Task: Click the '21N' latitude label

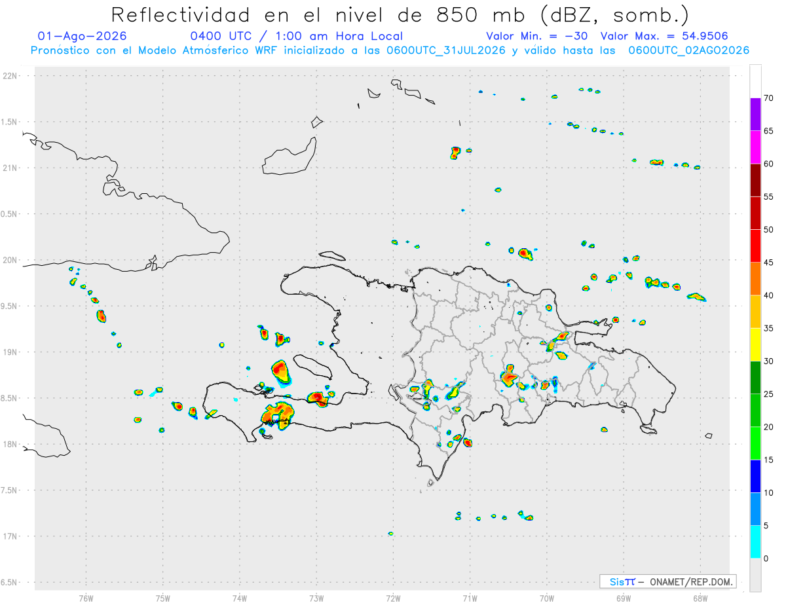Action: click(x=11, y=168)
